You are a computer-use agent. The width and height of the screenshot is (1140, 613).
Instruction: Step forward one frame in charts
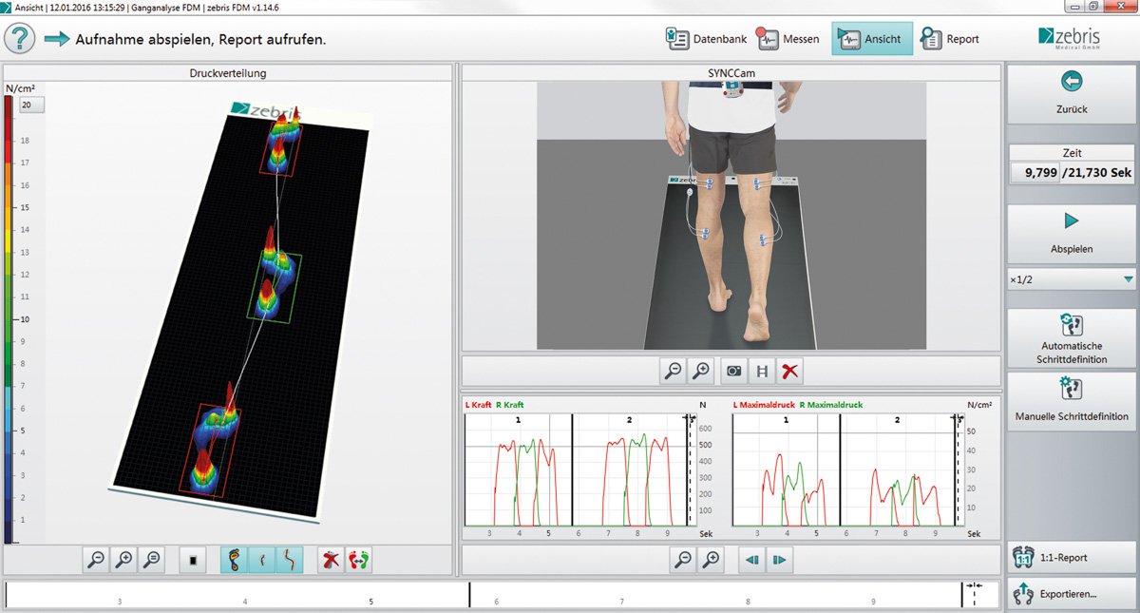click(780, 560)
